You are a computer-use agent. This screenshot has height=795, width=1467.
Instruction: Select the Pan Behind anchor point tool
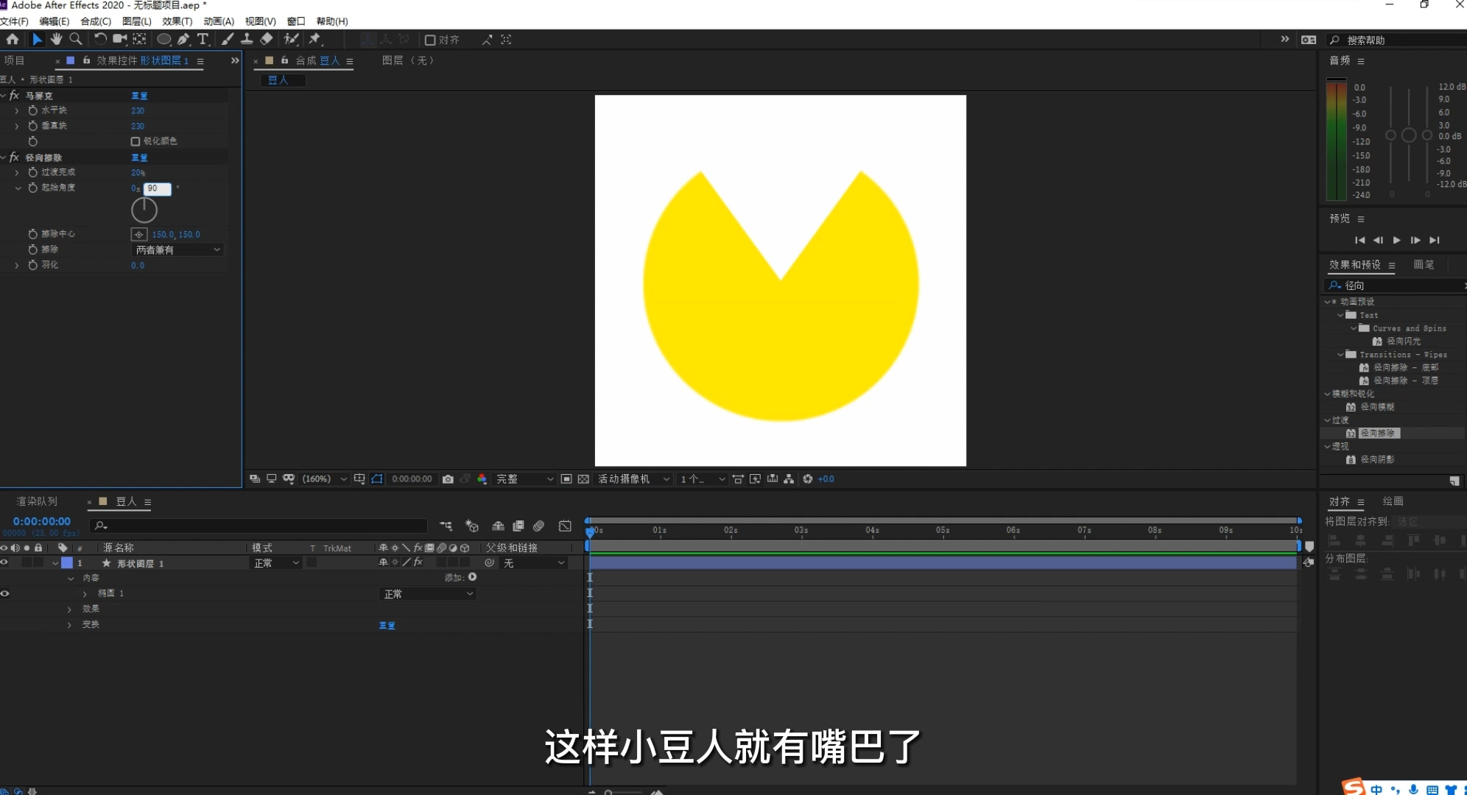tap(139, 39)
